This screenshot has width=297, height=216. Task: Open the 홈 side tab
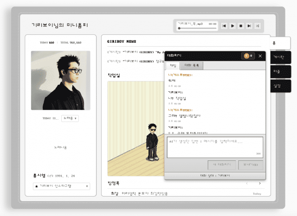click(280, 43)
